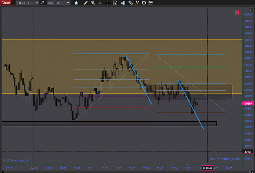Click the 15:50 time axis label
Viewport: 255px width, 173px height.
173,168
